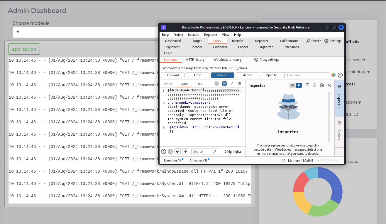This screenshot has width=386, height=224.
Task: Switch to the Target tab
Action: [x=197, y=41]
